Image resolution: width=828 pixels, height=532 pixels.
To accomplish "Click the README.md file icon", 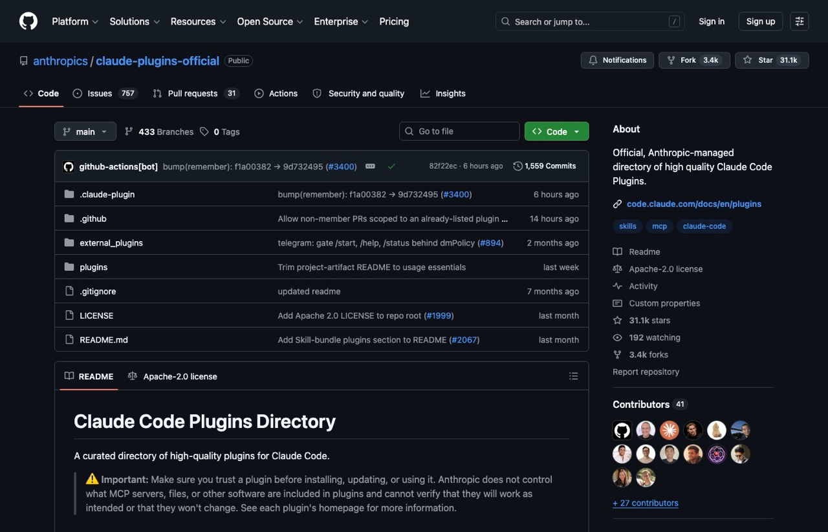I will [69, 340].
